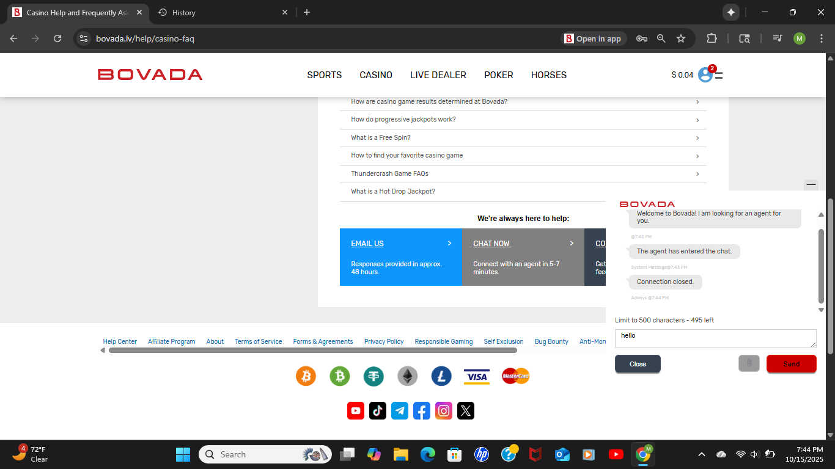Open the CASINO navigation menu item
Viewport: 835px width, 469px height.
[x=376, y=75]
